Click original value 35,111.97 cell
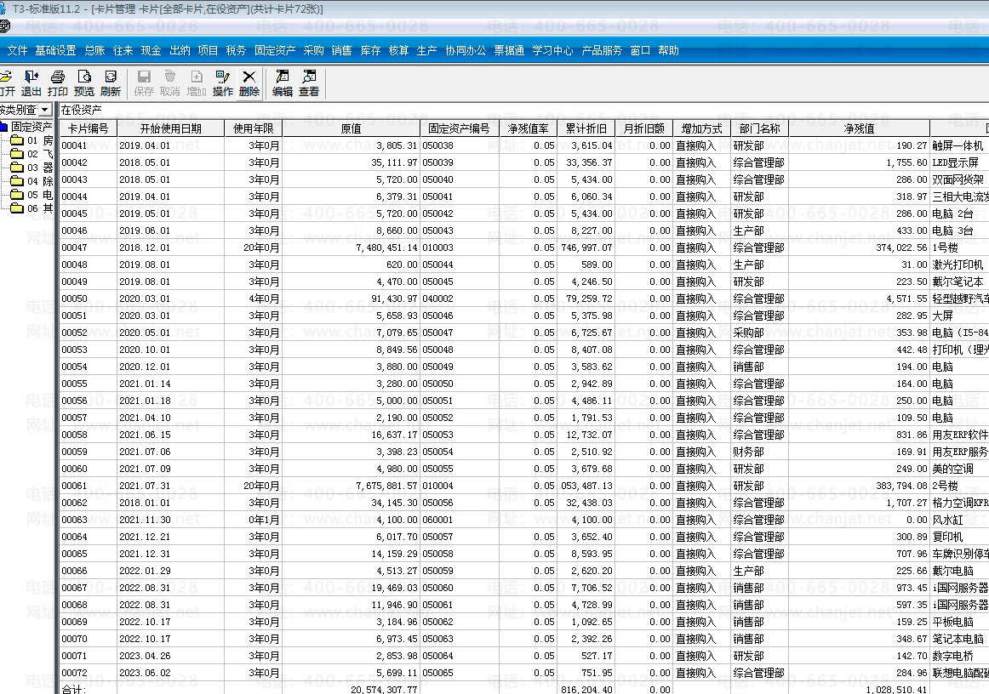The width and height of the screenshot is (989, 694). [352, 162]
